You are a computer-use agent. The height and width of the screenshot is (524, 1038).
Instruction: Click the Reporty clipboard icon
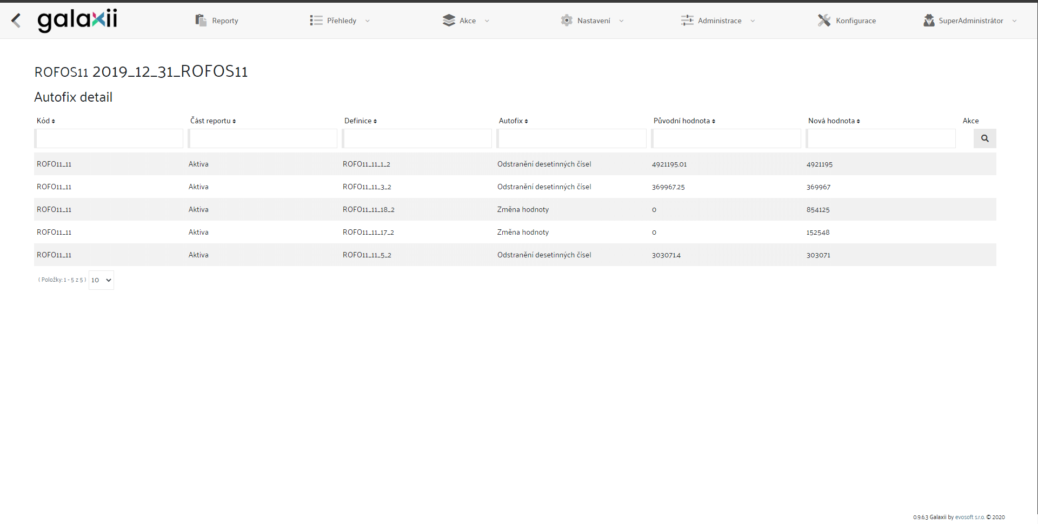(201, 21)
